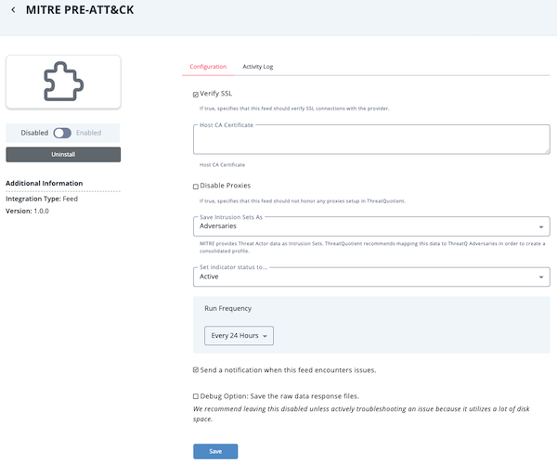Check the Disable Proxies checkbox
Screen dimensions: 557x464
(195, 187)
